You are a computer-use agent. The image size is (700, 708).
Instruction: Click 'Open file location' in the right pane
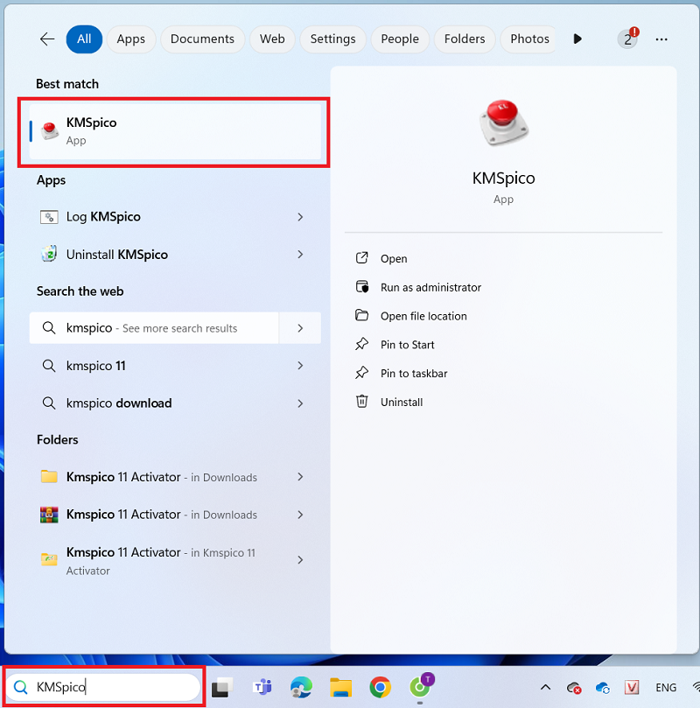[x=423, y=316]
